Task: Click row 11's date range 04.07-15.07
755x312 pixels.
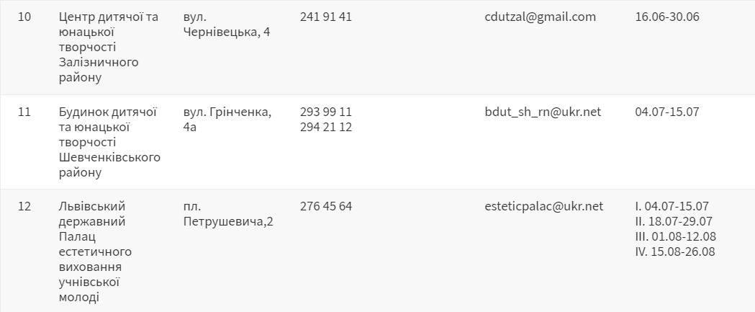Action: coord(667,112)
